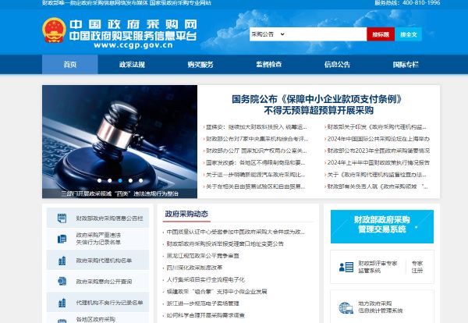
Task: Open news 财政部公布2023年全国政府采购简要情况
Action: click(378, 151)
